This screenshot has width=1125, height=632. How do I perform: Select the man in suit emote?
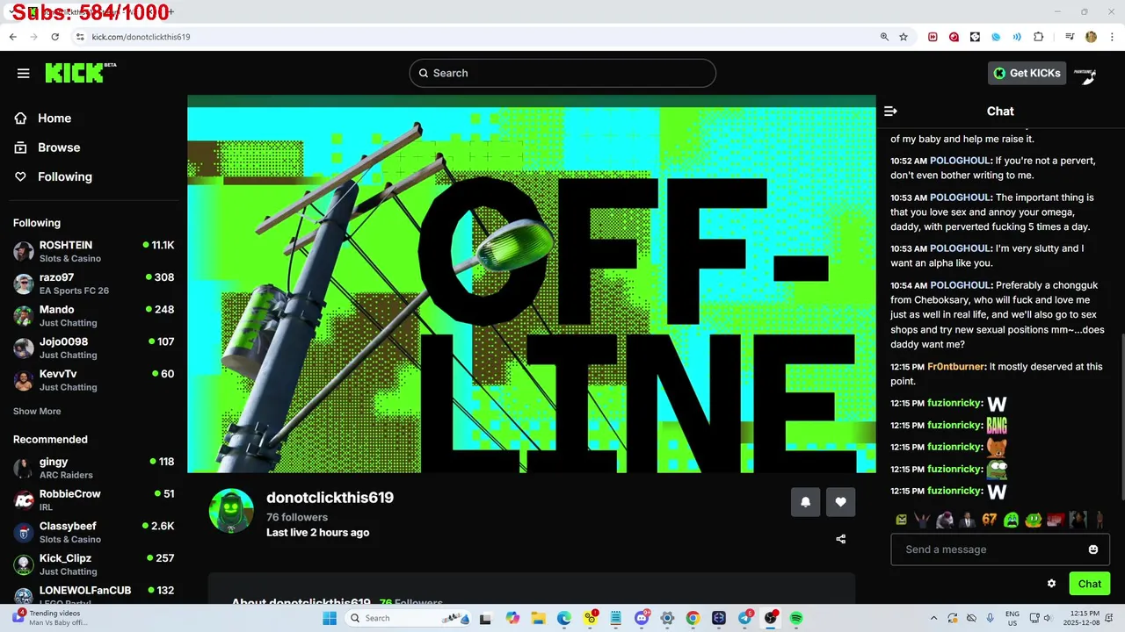click(968, 520)
